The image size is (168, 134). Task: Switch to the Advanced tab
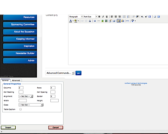pos(16,80)
